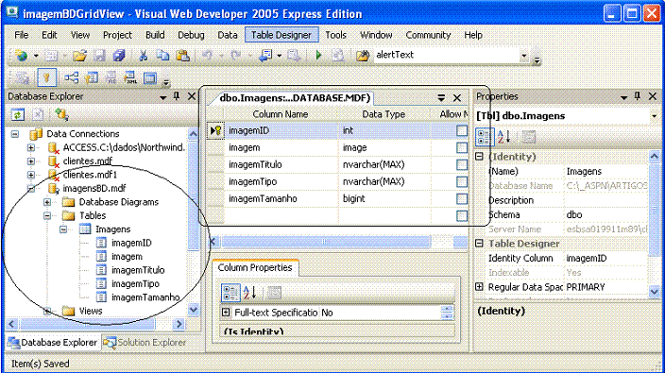Select imagemTitulo column in tree

pyautogui.click(x=138, y=270)
